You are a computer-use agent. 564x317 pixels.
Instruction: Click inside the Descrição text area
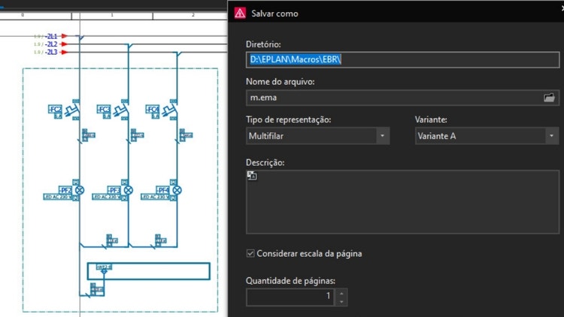[x=402, y=203]
